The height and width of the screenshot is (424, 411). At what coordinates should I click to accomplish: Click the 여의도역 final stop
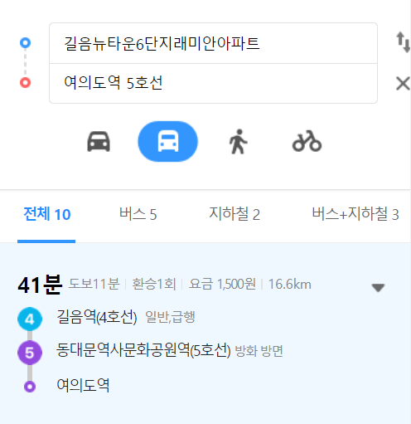(x=83, y=385)
